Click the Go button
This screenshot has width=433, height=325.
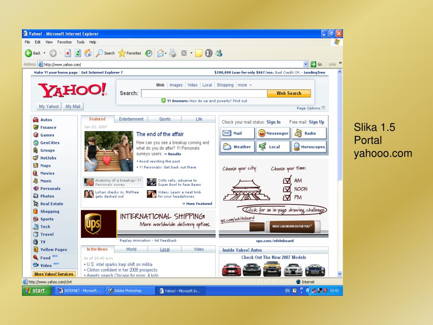316,64
